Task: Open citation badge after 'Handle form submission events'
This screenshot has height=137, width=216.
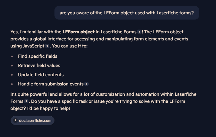Action: click(x=86, y=84)
